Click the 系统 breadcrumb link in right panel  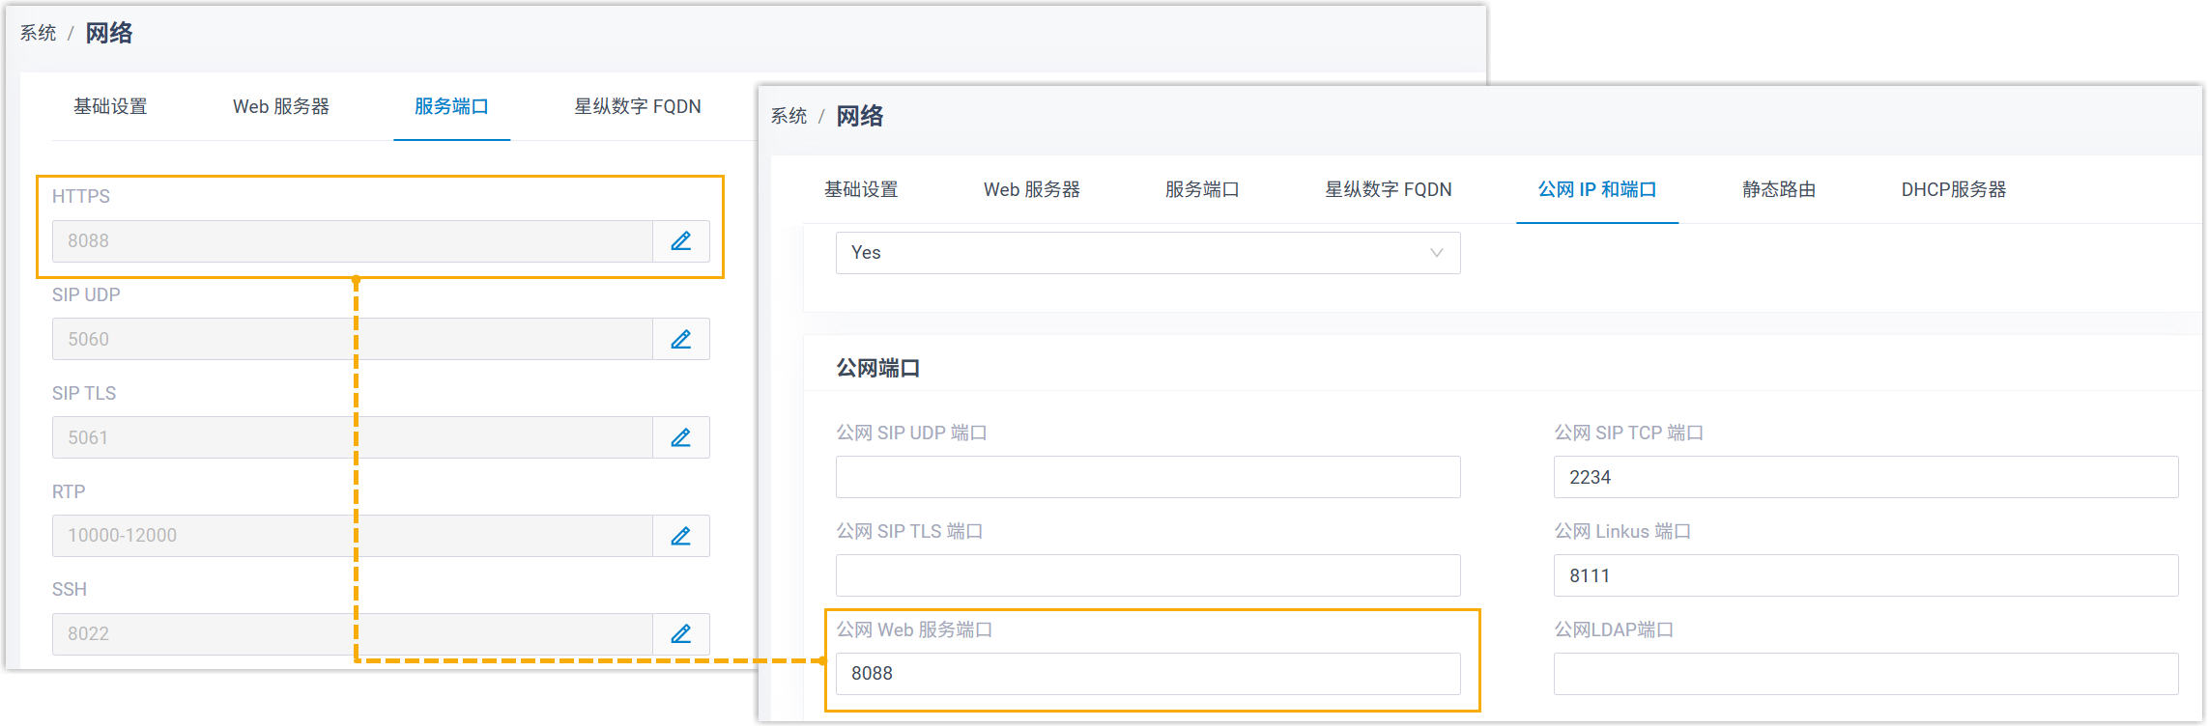click(789, 117)
